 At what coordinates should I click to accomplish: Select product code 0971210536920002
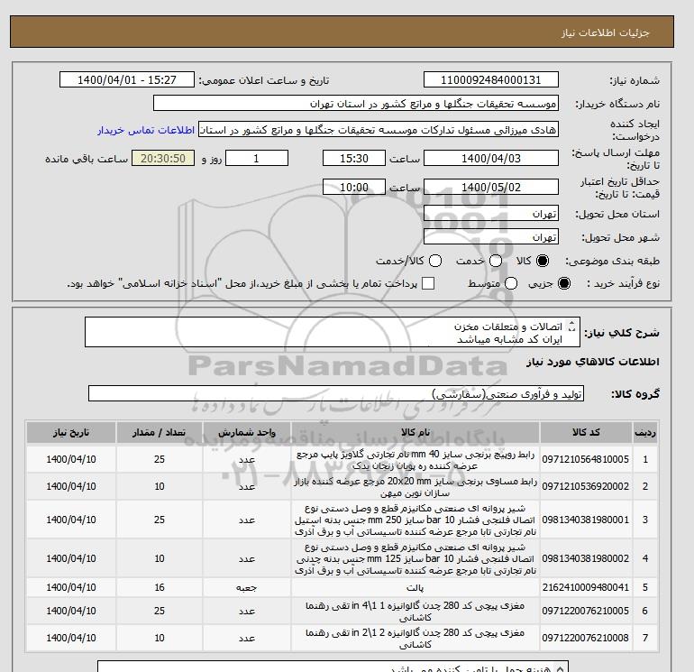586,486
